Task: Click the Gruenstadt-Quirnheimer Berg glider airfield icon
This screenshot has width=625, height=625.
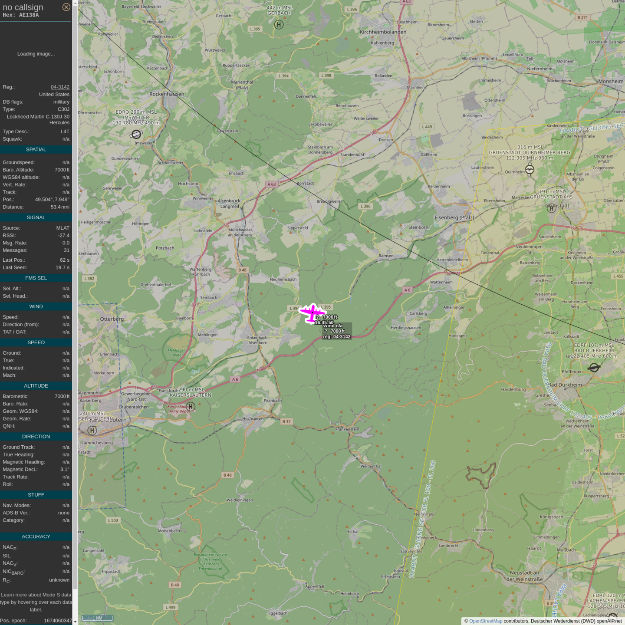Action: coord(530,169)
